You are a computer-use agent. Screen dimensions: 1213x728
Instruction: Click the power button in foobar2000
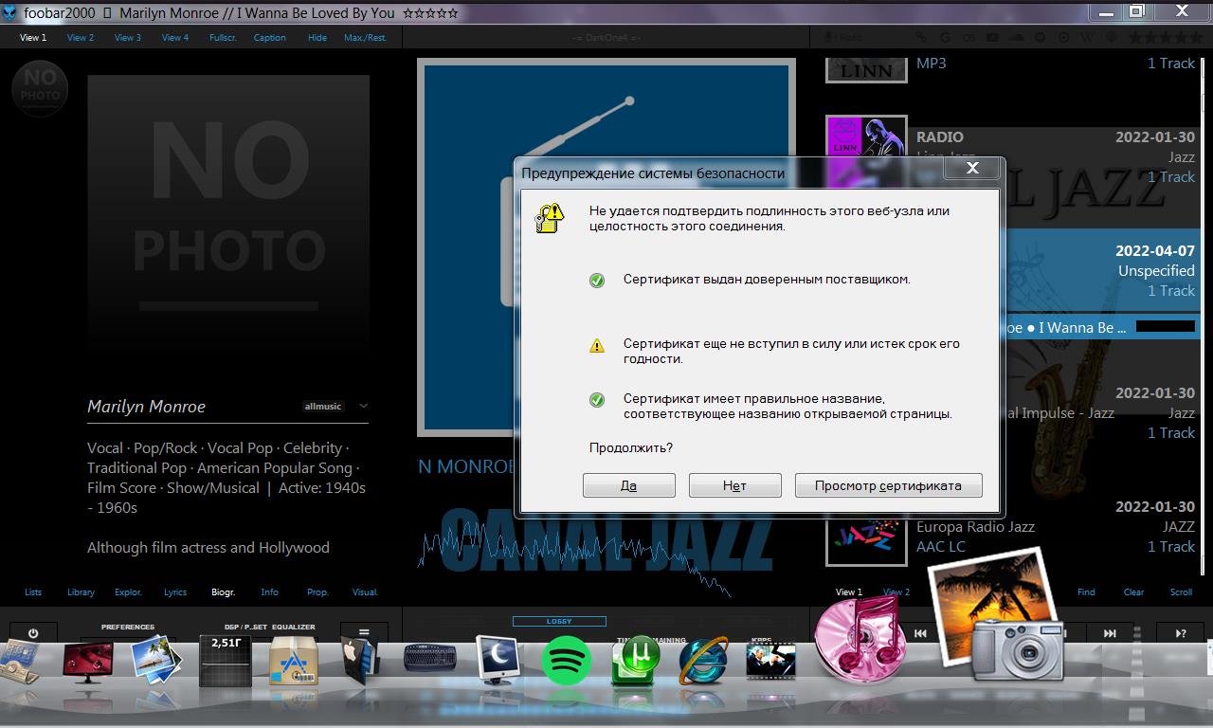tap(33, 633)
